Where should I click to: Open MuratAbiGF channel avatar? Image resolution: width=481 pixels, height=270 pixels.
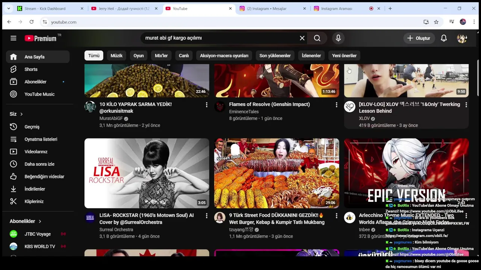coord(90,106)
